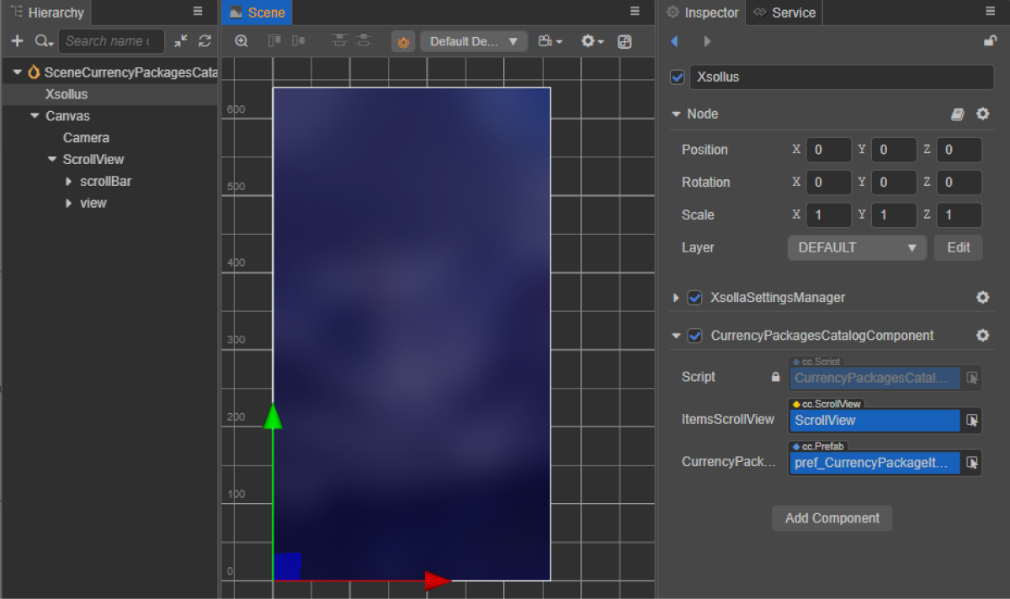
Task: Expand the scrollBar node in Hierarchy
Action: tap(69, 182)
